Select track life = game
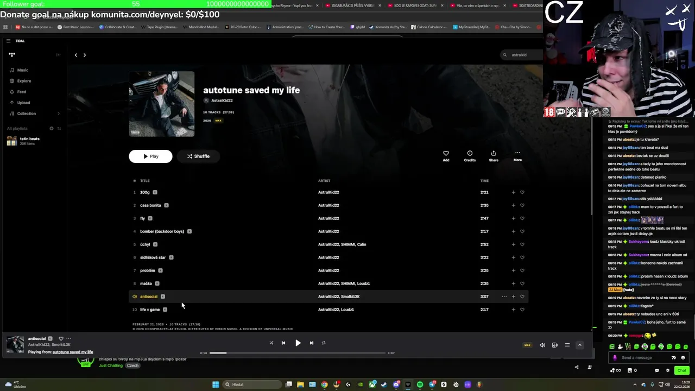The image size is (695, 391). pos(150,310)
